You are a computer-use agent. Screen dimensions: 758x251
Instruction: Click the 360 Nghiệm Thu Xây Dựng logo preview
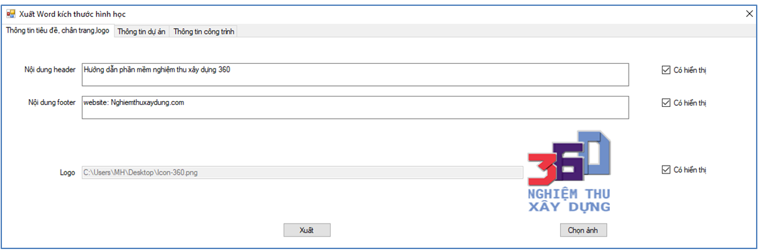[569, 172]
